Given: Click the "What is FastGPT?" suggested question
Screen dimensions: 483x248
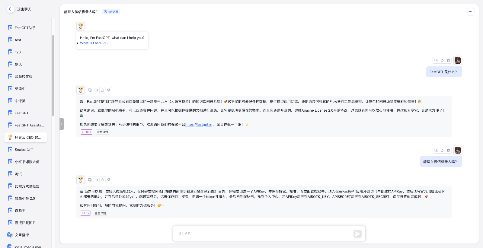Looking at the screenshot, I should coord(94,43).
